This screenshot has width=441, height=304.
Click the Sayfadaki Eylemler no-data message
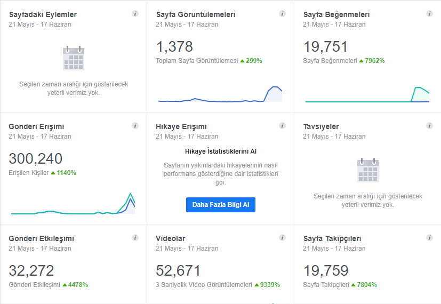(74, 89)
